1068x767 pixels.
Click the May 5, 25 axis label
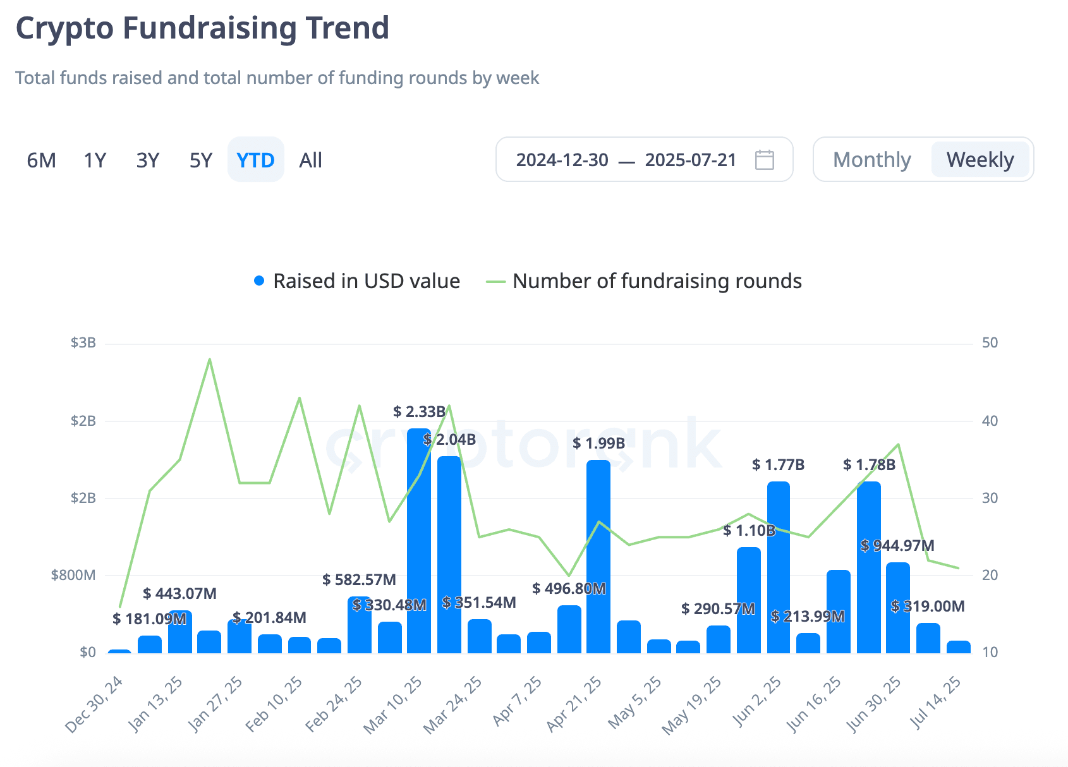pyautogui.click(x=634, y=703)
